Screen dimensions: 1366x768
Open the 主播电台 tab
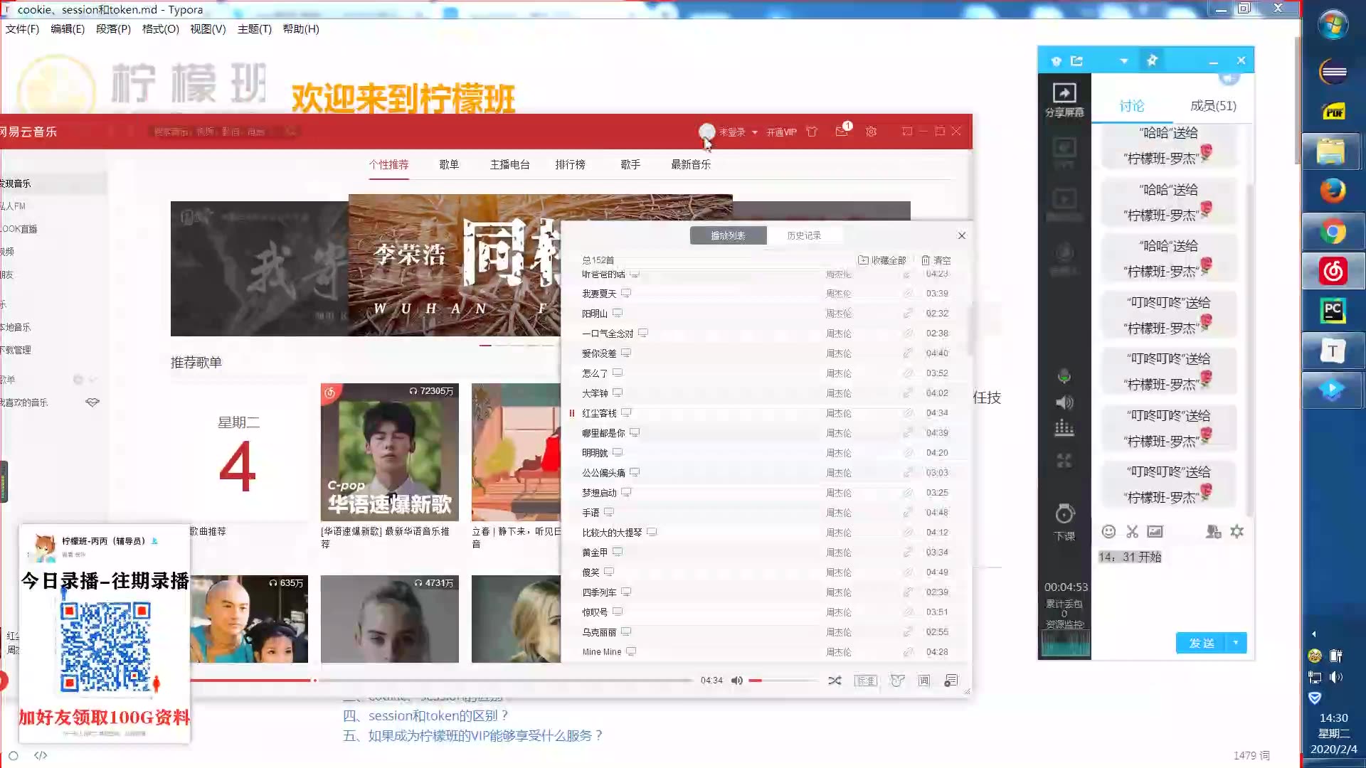[x=509, y=164]
